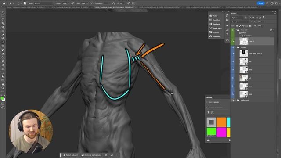The width and height of the screenshot is (281, 158).
Task: Hide the Draw-overs group layer
Action: tap(233, 30)
